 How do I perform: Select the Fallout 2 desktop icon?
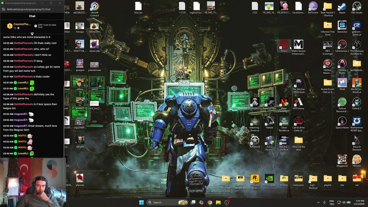tap(357, 104)
